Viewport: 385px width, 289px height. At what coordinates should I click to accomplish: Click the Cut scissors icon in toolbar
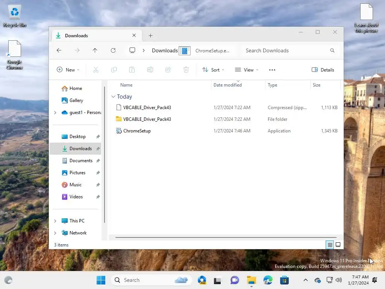[96, 70]
